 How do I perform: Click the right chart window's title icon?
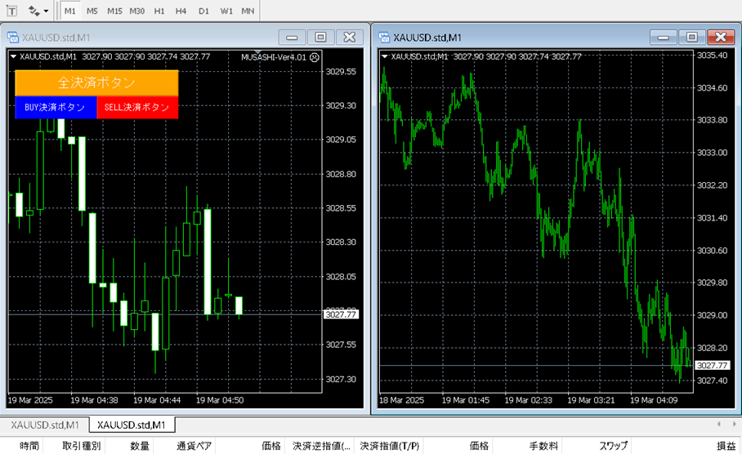pyautogui.click(x=382, y=37)
